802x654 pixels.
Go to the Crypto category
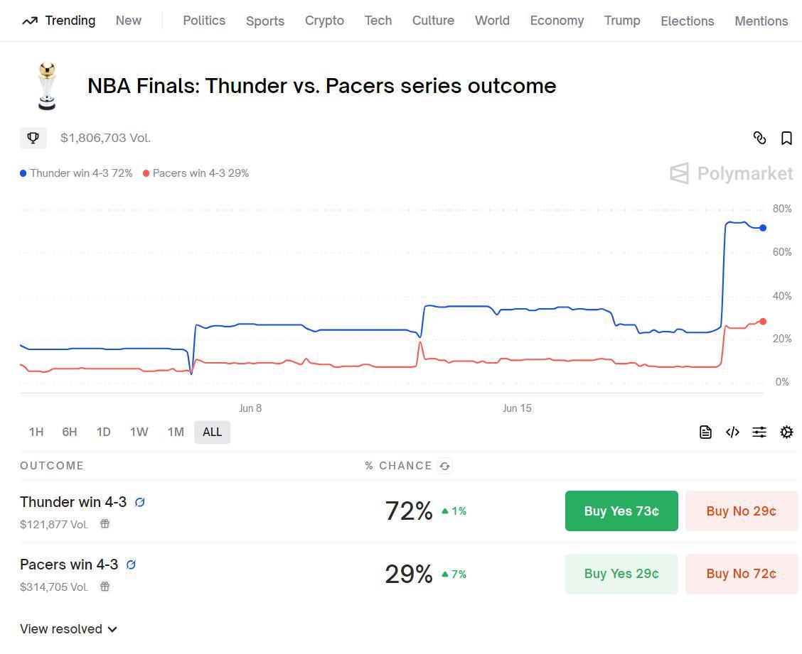click(x=324, y=21)
